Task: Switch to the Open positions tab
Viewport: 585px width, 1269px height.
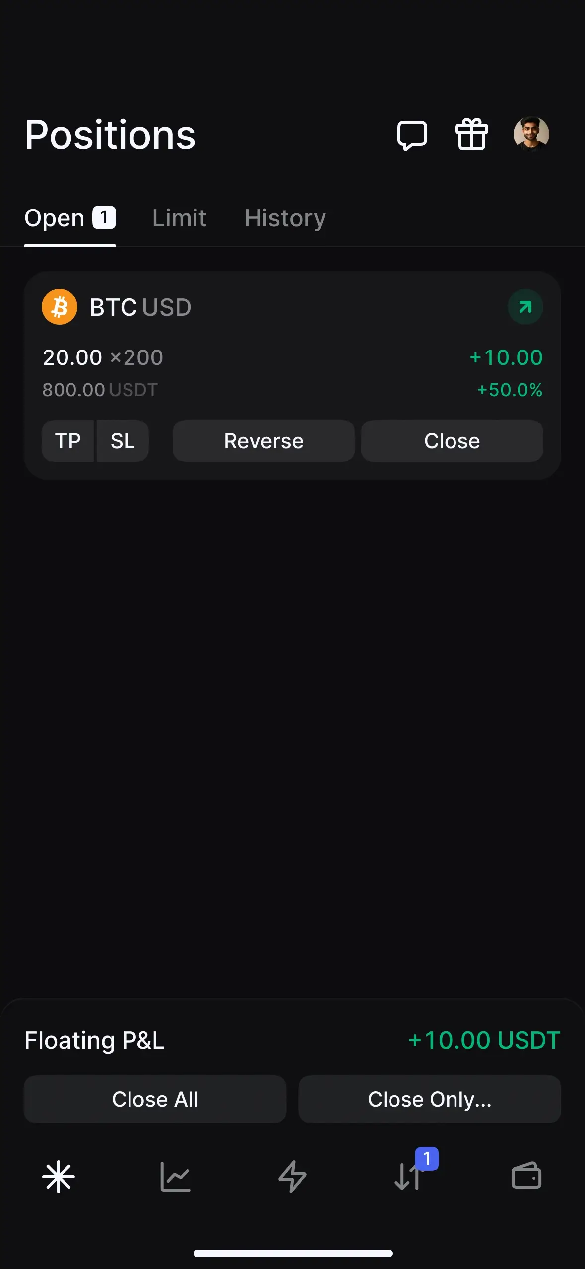Action: [x=69, y=218]
